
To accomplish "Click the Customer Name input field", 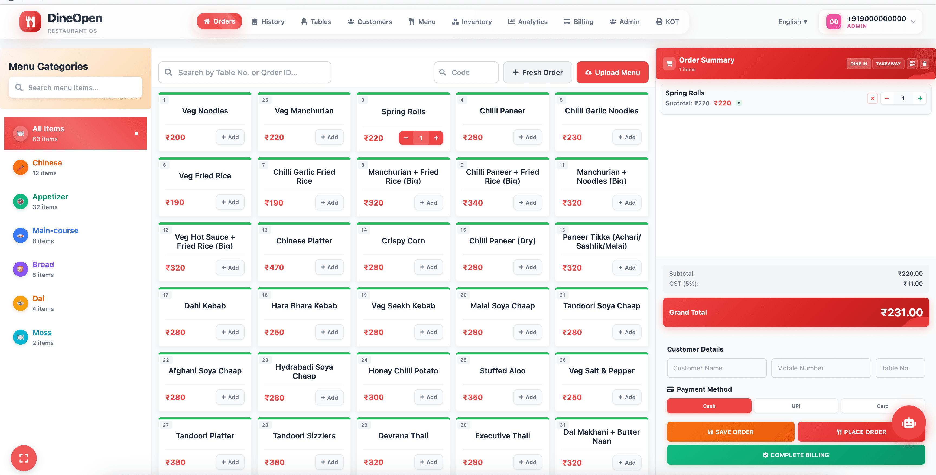I will 717,368.
